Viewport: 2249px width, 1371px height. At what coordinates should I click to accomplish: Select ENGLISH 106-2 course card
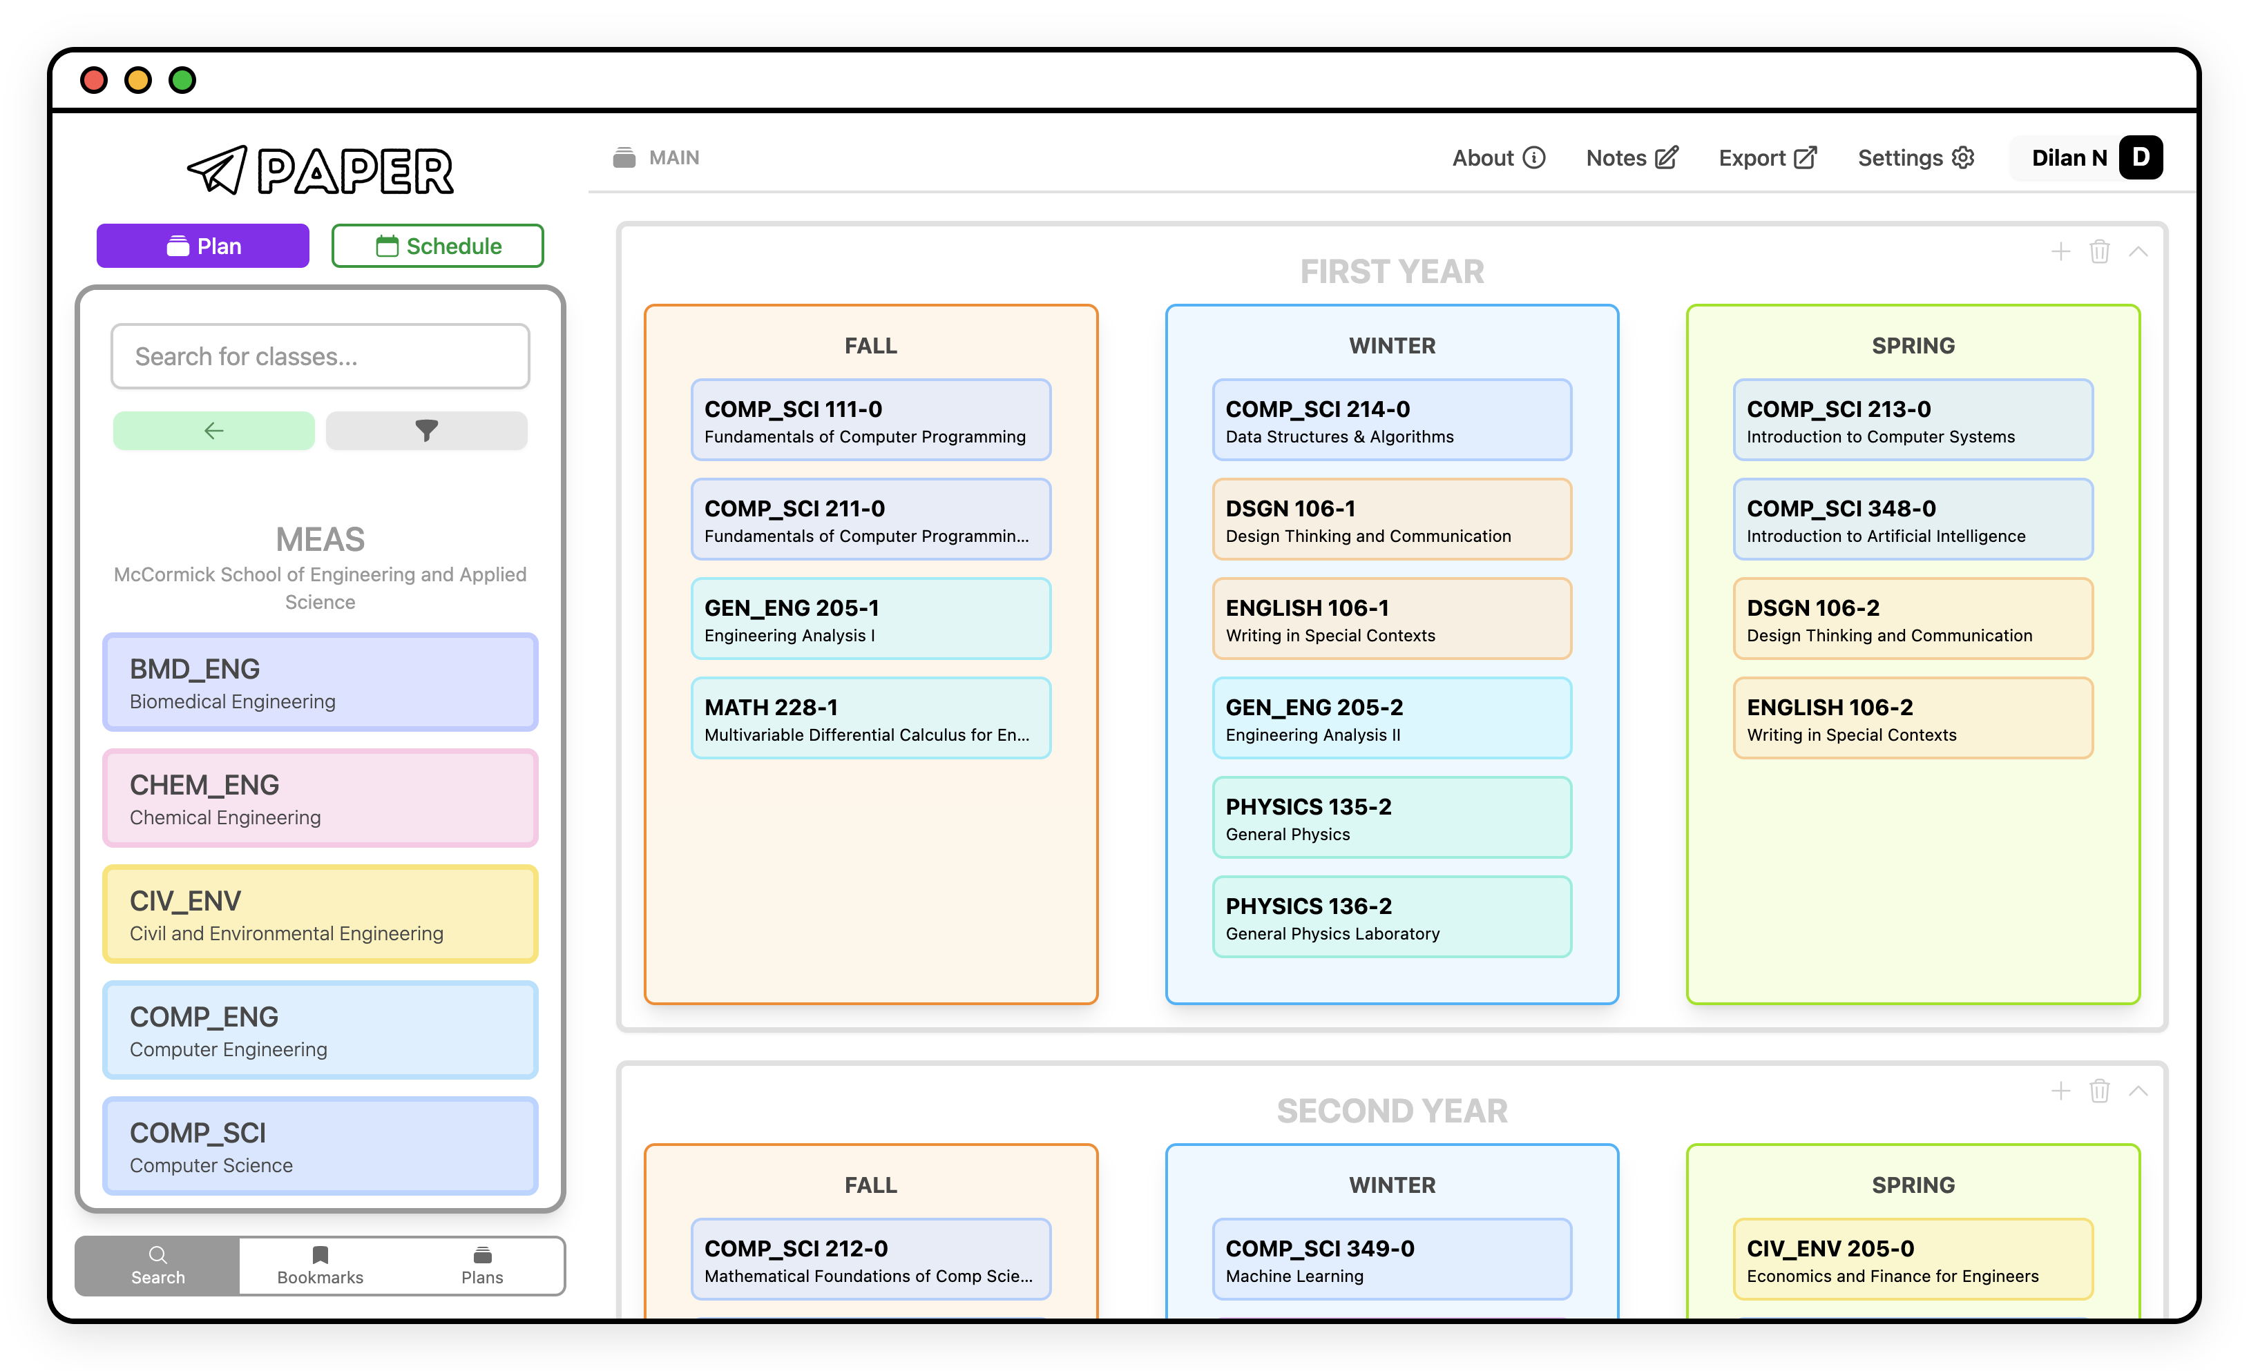[x=1913, y=719]
